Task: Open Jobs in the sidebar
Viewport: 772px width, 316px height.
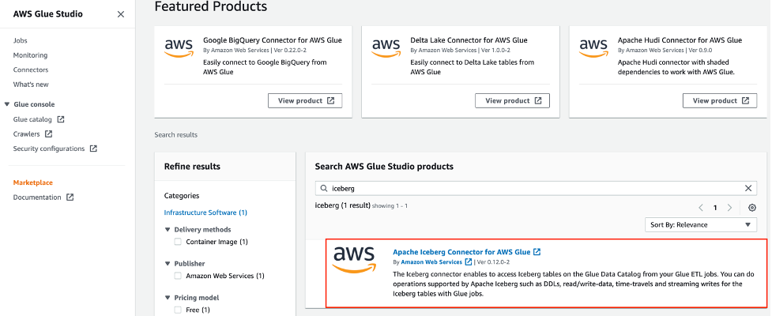Action: 21,40
